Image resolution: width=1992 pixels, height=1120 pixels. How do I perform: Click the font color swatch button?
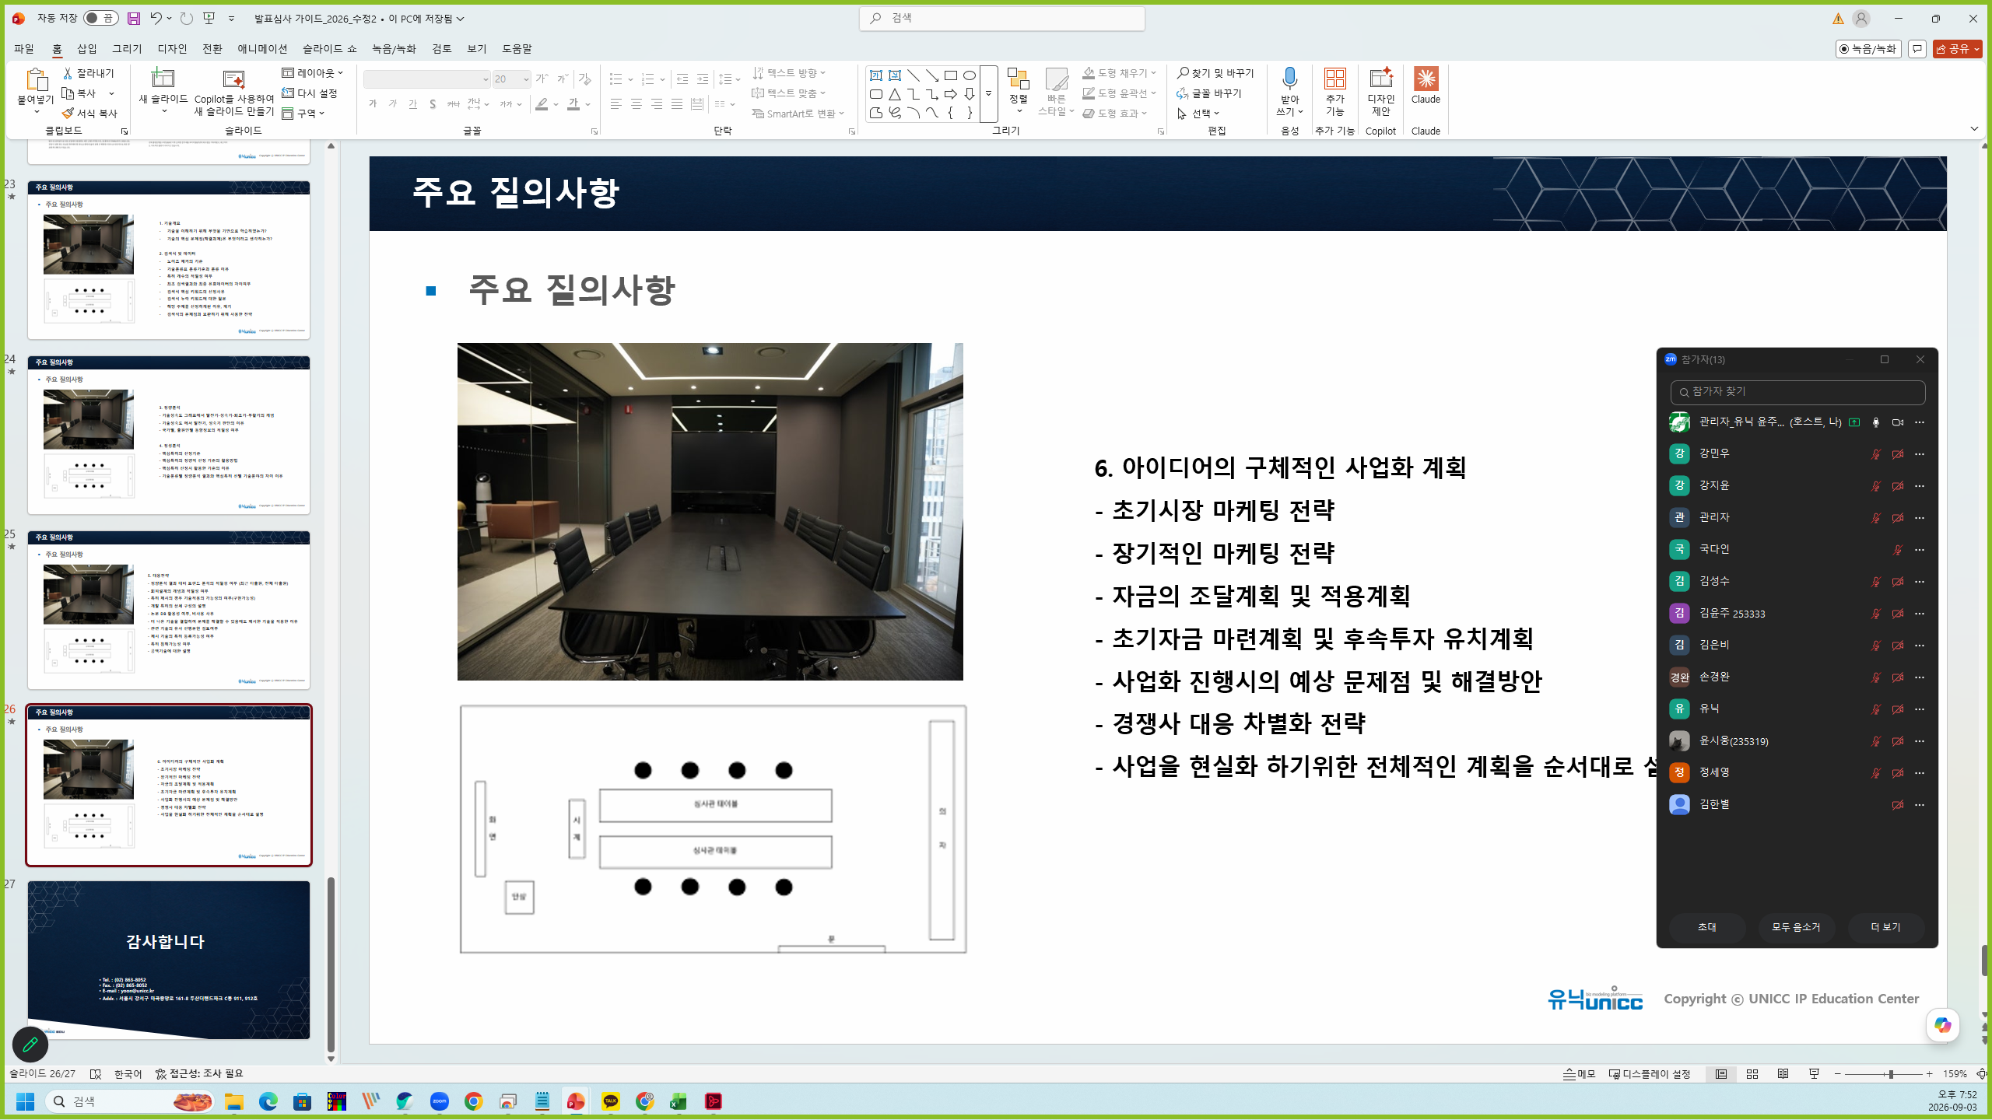[573, 104]
